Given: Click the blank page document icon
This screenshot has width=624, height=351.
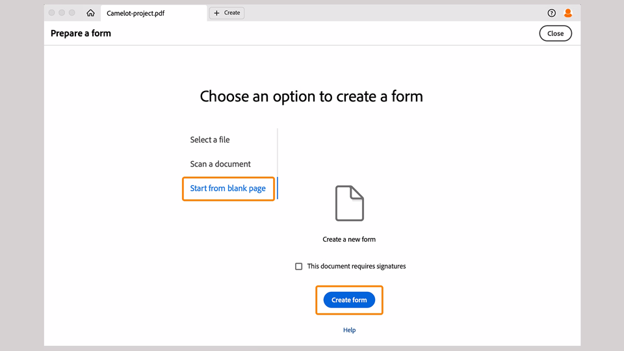Looking at the screenshot, I should (350, 203).
